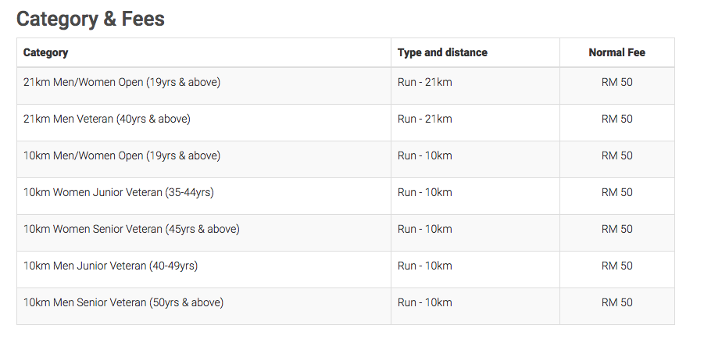Click Run - 21km in the Men Veteran row
This screenshot has height=350, width=704.
425,119
